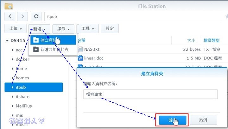The width and height of the screenshot is (228, 129).
Task: Click the TXT 檔案 type cell
Action: (212, 49)
